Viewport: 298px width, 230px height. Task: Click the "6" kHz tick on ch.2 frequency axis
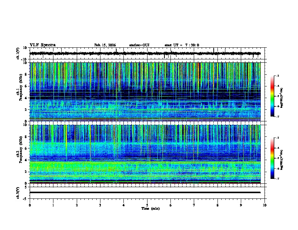(x=26, y=148)
